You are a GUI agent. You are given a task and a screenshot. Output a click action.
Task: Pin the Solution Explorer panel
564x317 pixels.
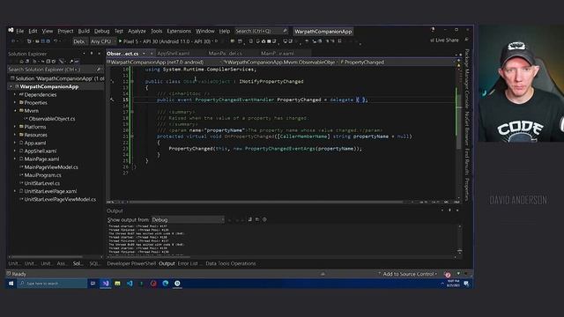(92, 54)
